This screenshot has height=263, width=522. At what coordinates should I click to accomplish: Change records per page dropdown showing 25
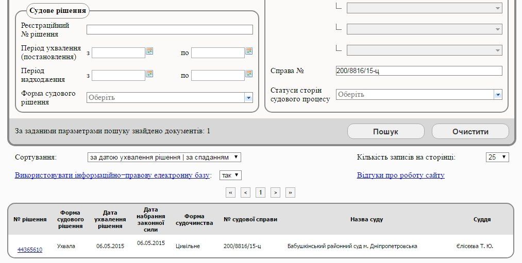coord(497,157)
